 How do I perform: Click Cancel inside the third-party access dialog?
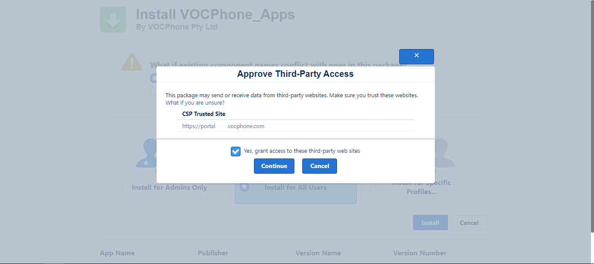pos(320,166)
